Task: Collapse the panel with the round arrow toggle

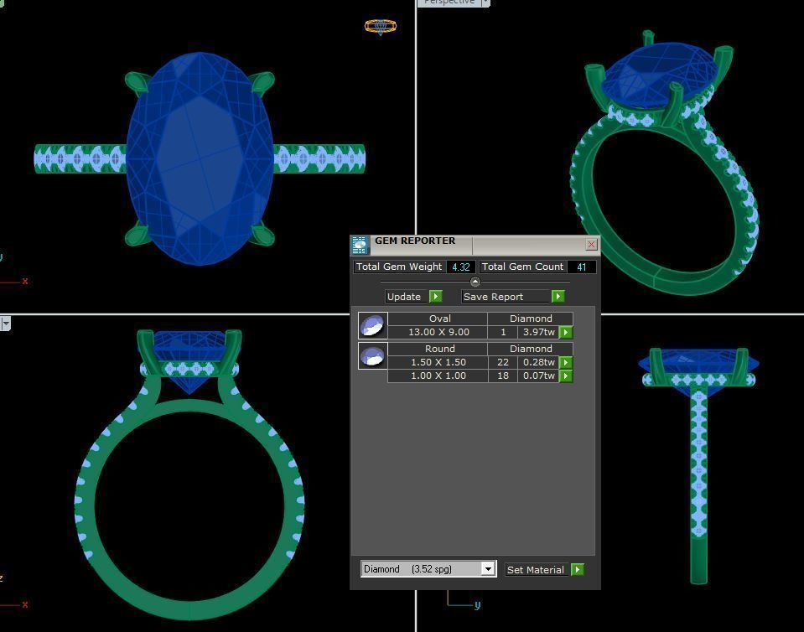Action: [x=475, y=282]
